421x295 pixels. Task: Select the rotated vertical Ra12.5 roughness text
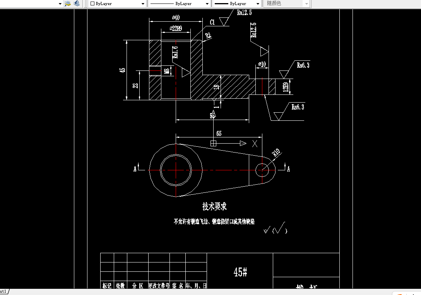click(253, 30)
